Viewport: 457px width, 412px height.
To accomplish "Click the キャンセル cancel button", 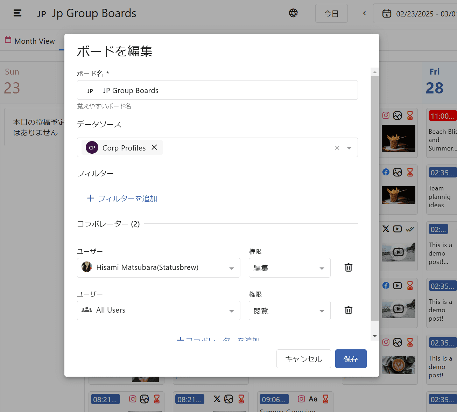I will click(x=303, y=359).
